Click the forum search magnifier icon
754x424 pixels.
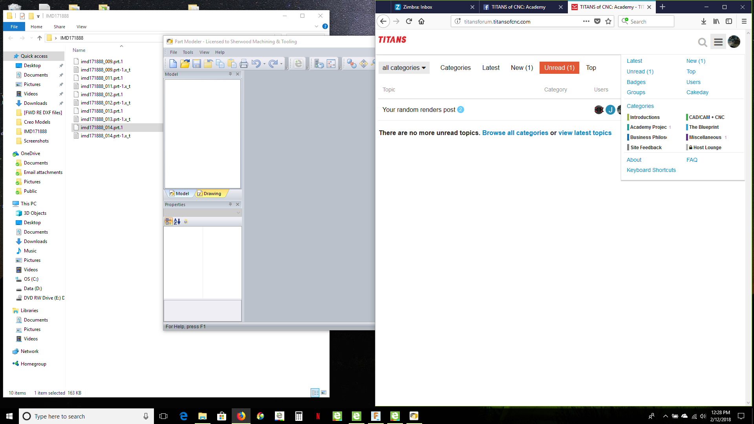pyautogui.click(x=703, y=42)
